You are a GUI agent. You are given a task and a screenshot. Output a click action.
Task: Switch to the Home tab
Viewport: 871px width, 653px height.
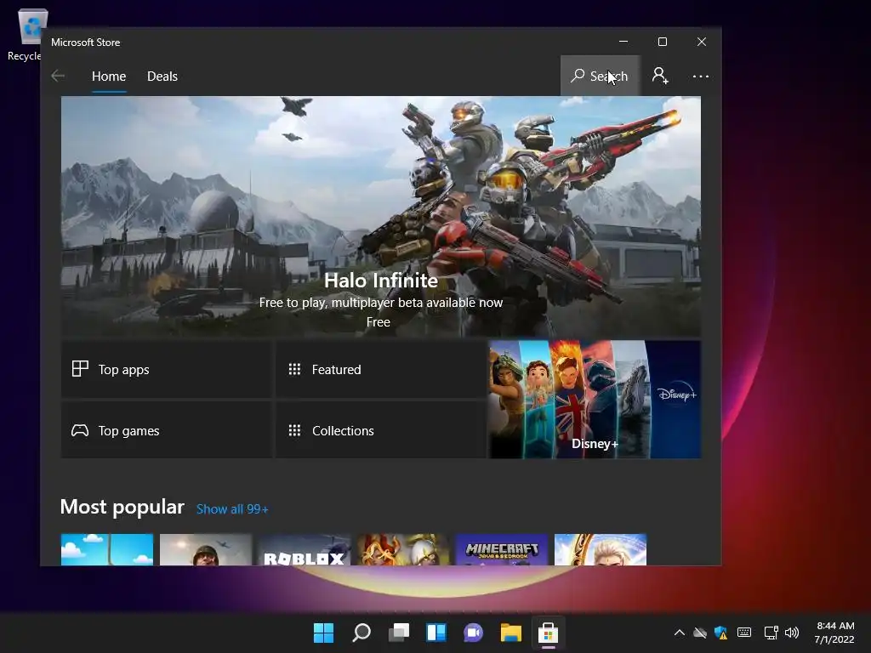tap(109, 76)
